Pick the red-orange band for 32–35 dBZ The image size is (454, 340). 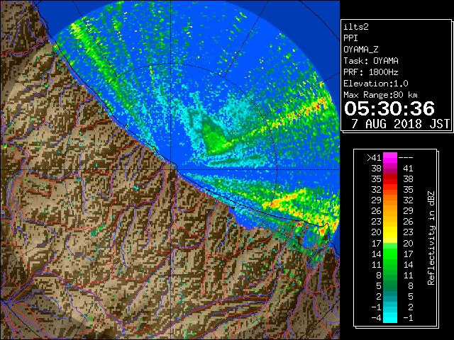tap(390, 190)
